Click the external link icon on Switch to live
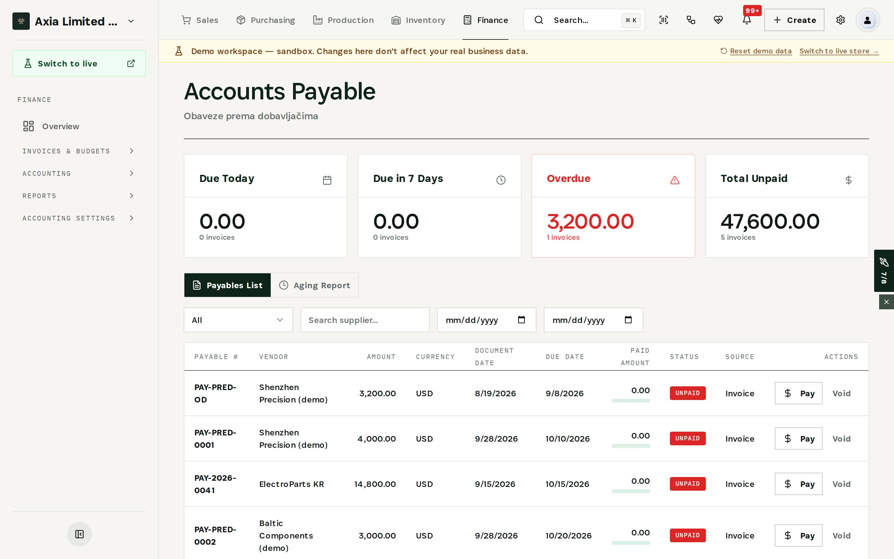This screenshot has height=559, width=894. pyautogui.click(x=131, y=64)
